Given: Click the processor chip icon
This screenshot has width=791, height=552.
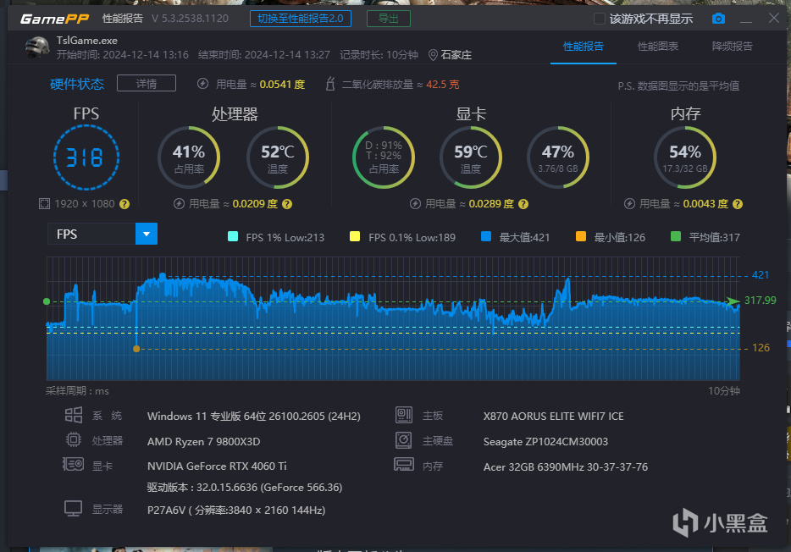Looking at the screenshot, I should (x=74, y=440).
